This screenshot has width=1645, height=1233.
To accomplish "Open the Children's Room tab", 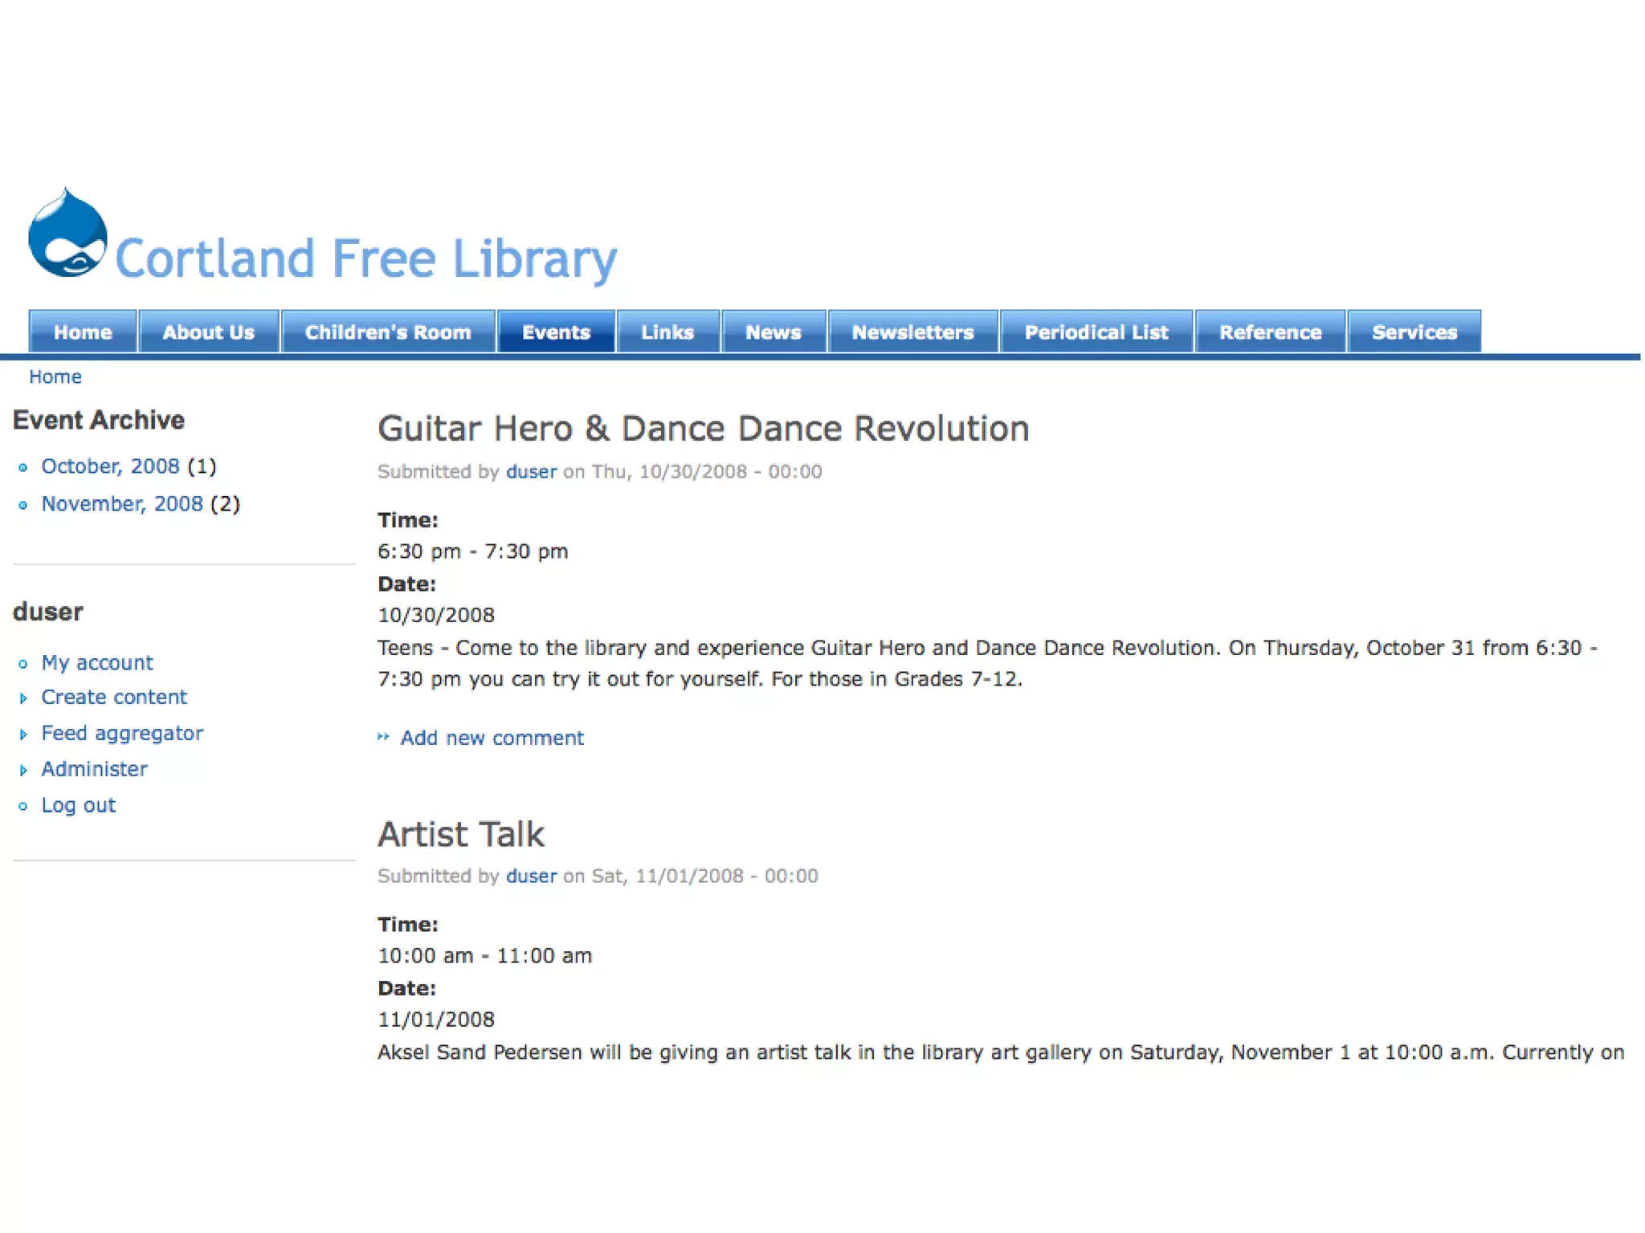I will [x=388, y=332].
